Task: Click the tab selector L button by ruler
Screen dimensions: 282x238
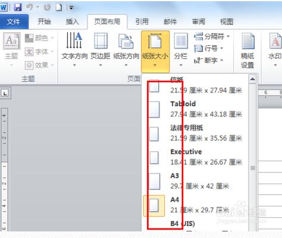Action: click(x=5, y=93)
